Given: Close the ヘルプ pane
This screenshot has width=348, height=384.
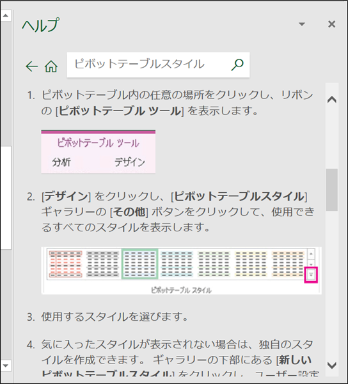Looking at the screenshot, I should pos(331,24).
